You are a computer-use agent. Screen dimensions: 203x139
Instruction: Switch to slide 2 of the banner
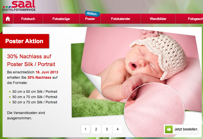(x=96, y=129)
